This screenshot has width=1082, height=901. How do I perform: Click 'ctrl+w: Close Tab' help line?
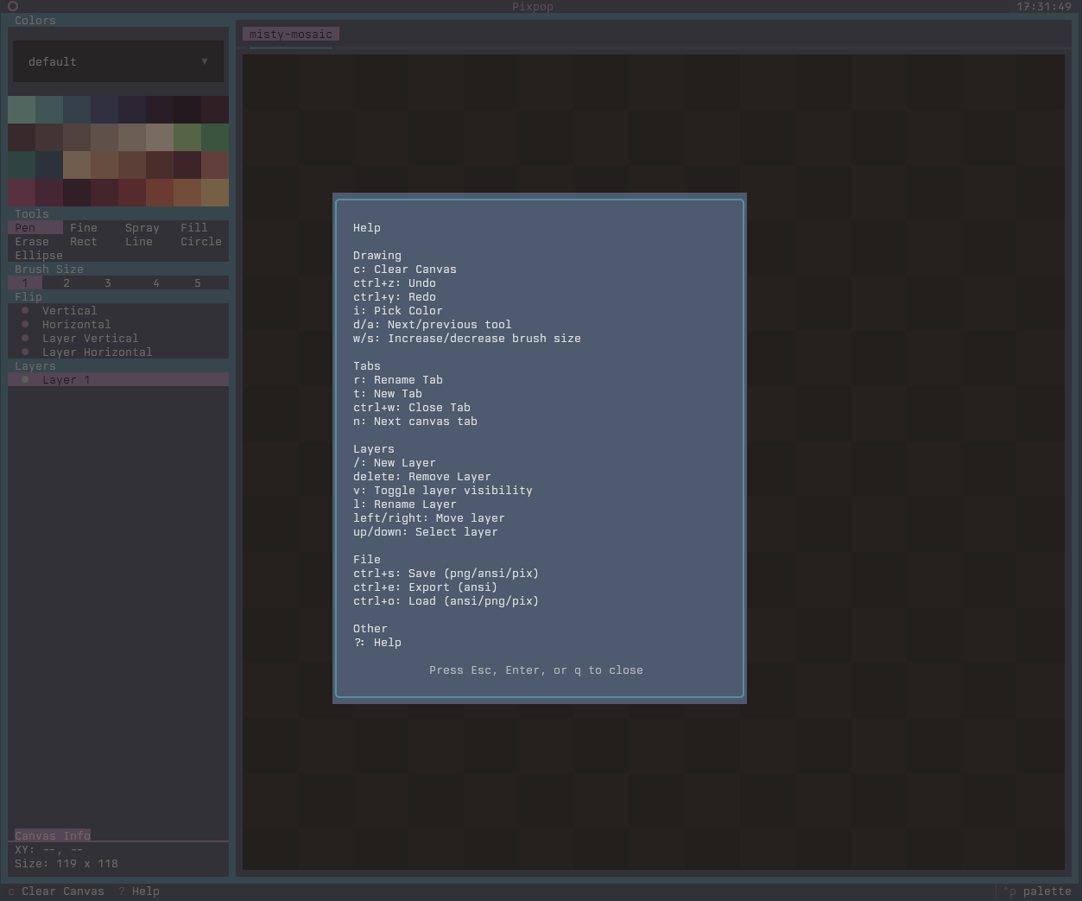click(412, 408)
